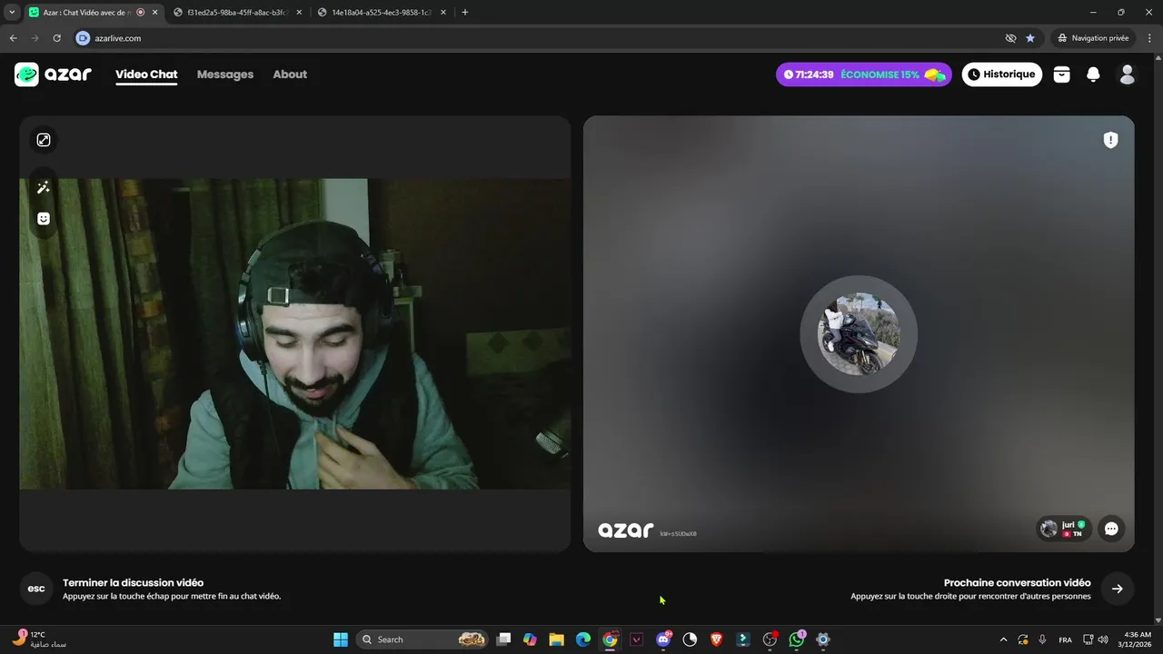
Task: Open the Chrome three-dot menu
Action: click(1149, 38)
